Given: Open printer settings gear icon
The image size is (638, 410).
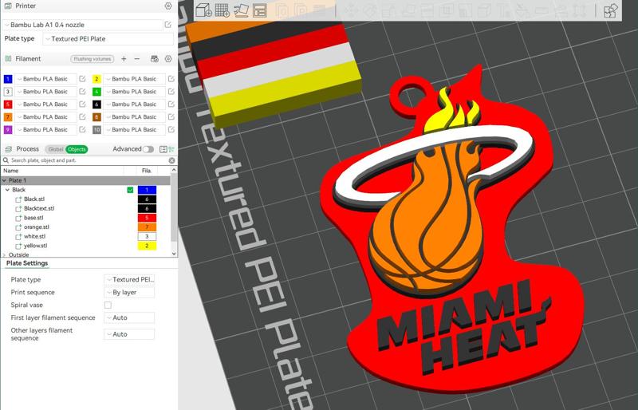Looking at the screenshot, I should click(168, 6).
